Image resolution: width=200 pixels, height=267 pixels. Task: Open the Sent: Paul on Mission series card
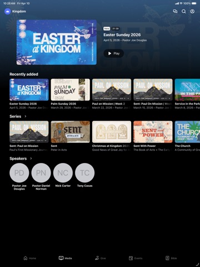click(x=29, y=132)
